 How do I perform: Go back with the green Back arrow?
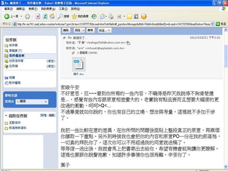pos(7,16)
